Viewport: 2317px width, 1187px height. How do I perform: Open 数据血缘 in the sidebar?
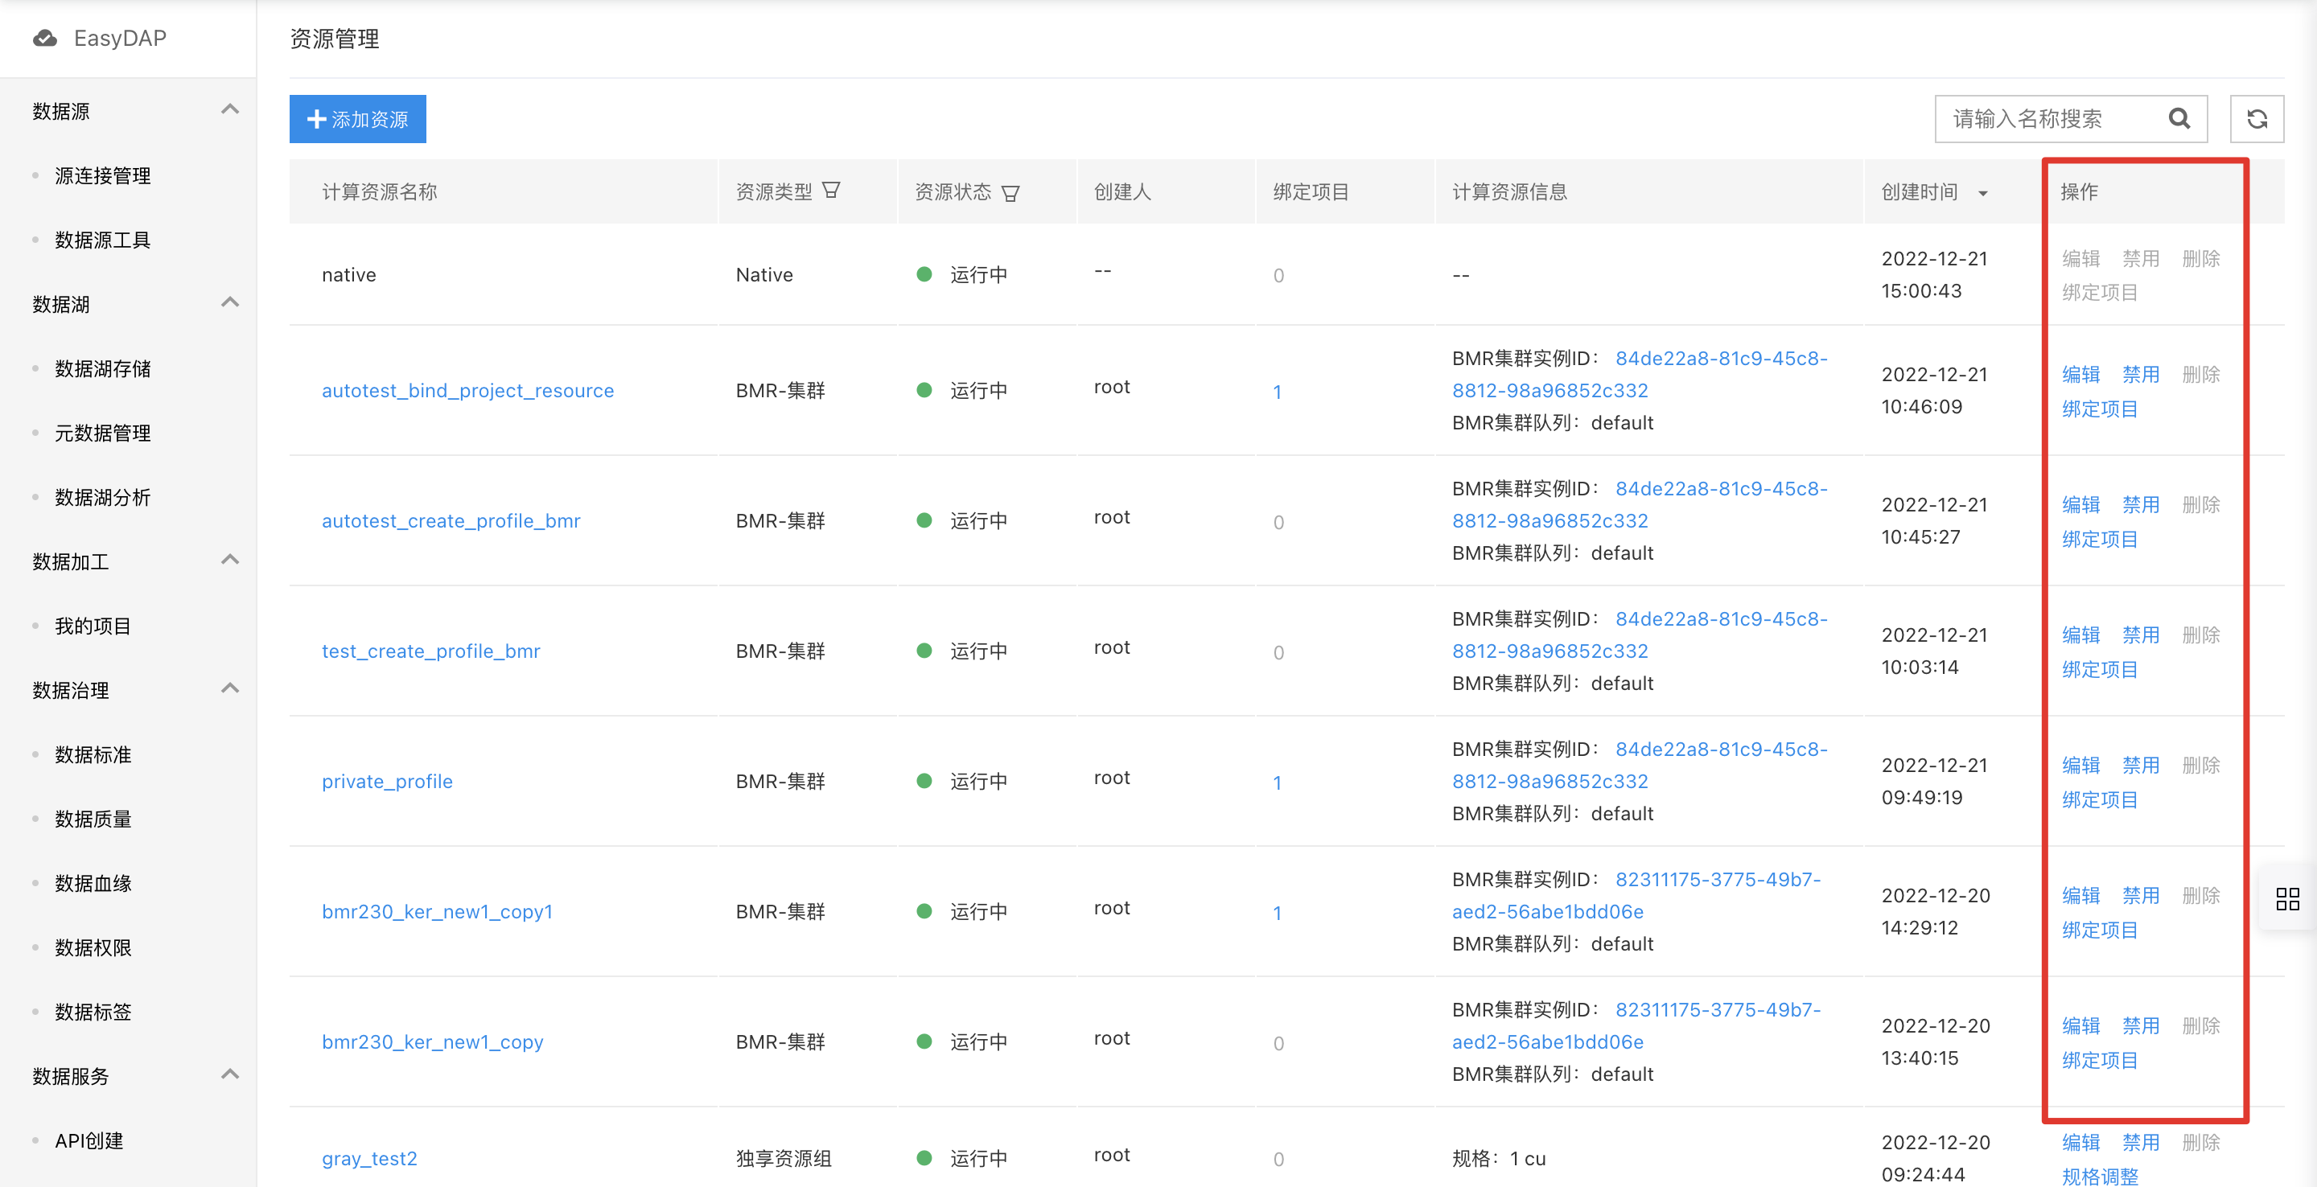pyautogui.click(x=93, y=883)
